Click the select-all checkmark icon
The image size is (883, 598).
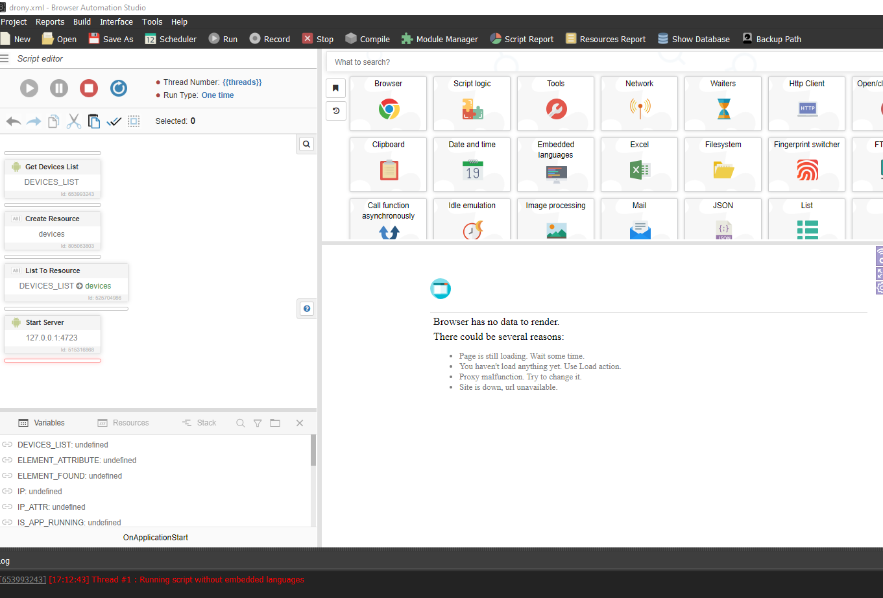[x=114, y=121]
